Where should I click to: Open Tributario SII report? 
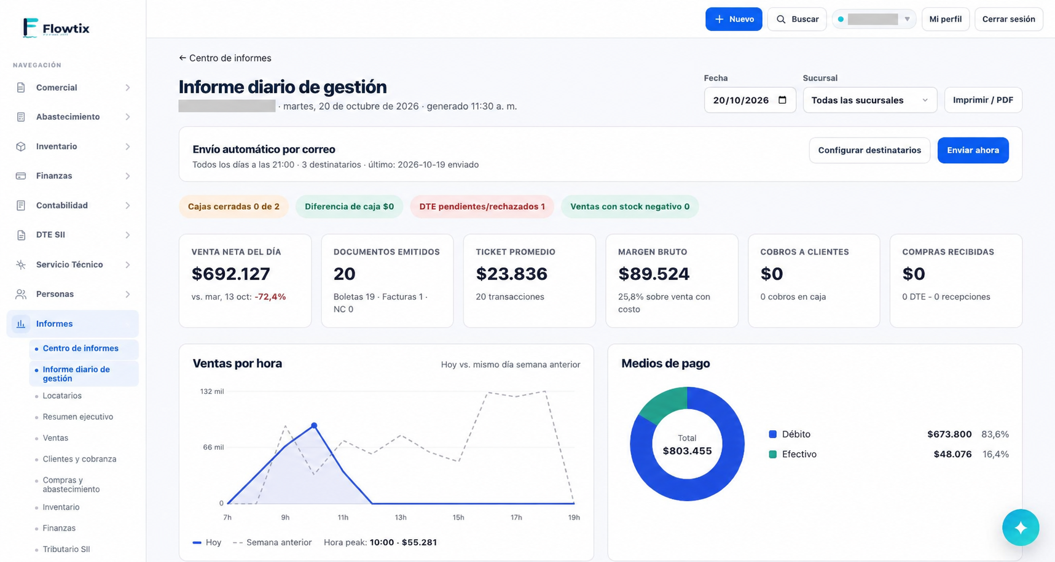[x=66, y=549]
